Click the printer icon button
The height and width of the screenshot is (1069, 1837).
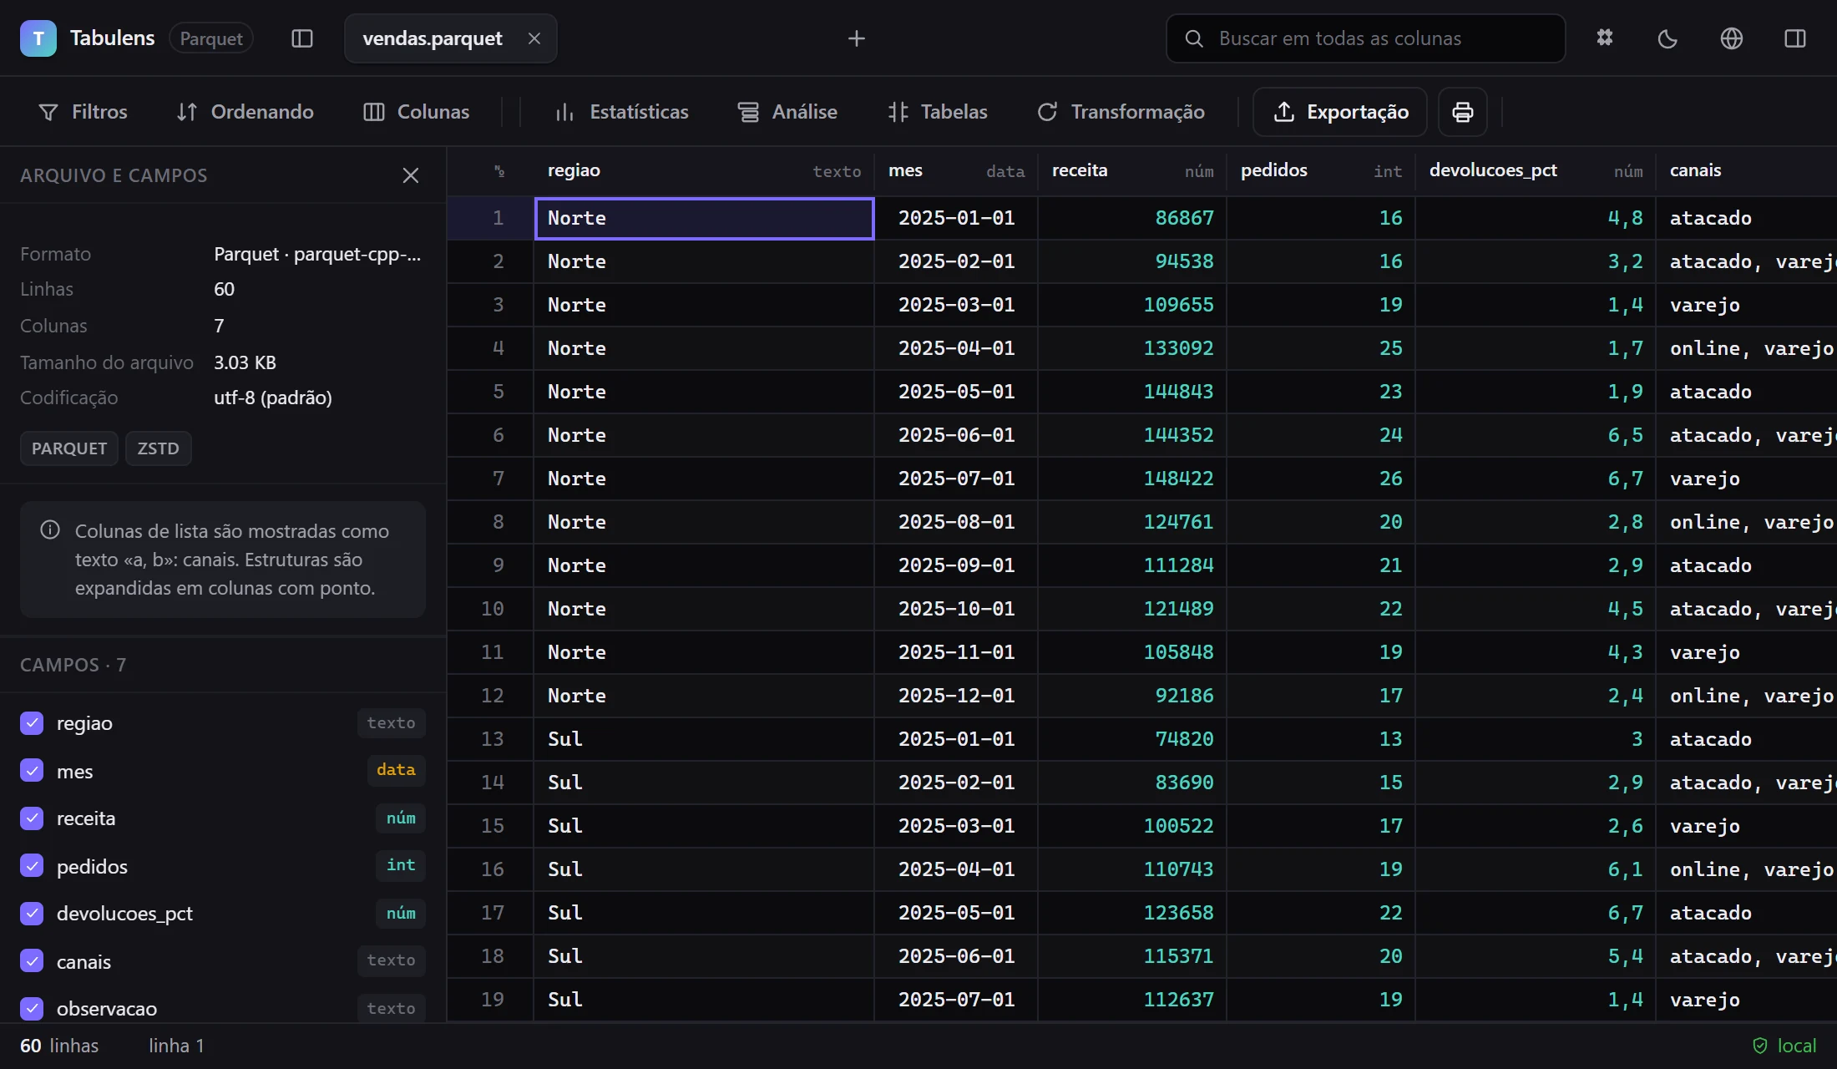1463,112
